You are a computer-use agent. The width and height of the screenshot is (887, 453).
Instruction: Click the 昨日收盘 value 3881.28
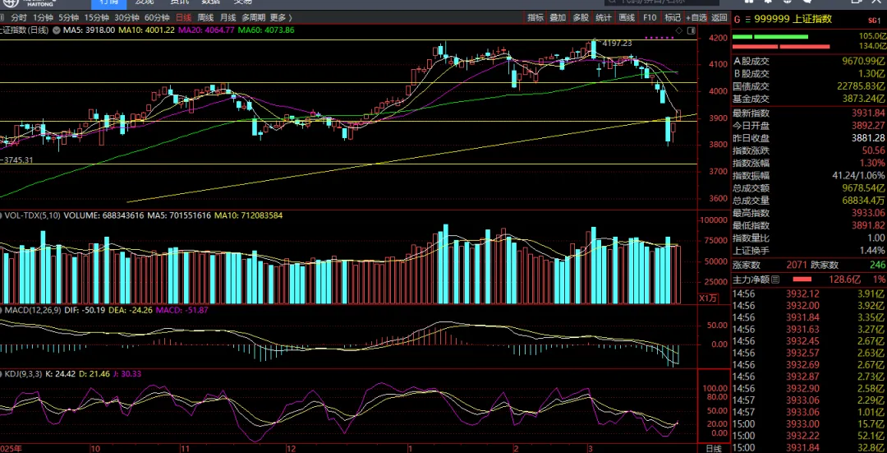(868, 138)
